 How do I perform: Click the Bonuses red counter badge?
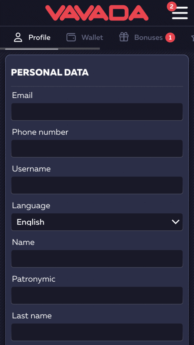pos(170,38)
